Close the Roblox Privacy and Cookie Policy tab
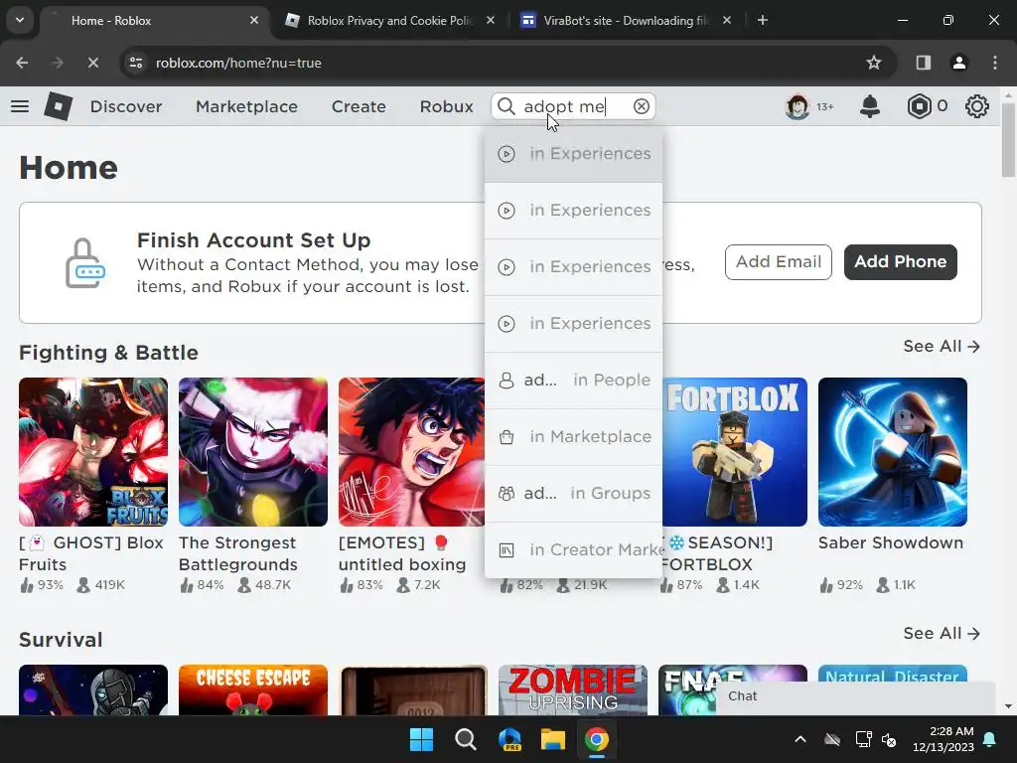The image size is (1017, 763). coord(491,20)
